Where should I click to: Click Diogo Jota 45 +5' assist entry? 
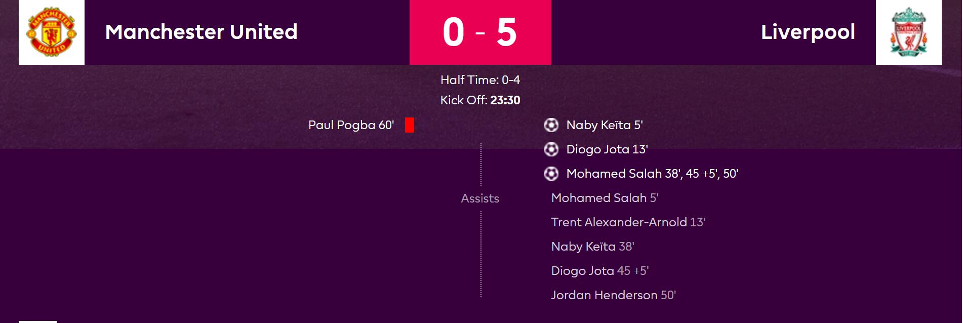click(x=600, y=271)
